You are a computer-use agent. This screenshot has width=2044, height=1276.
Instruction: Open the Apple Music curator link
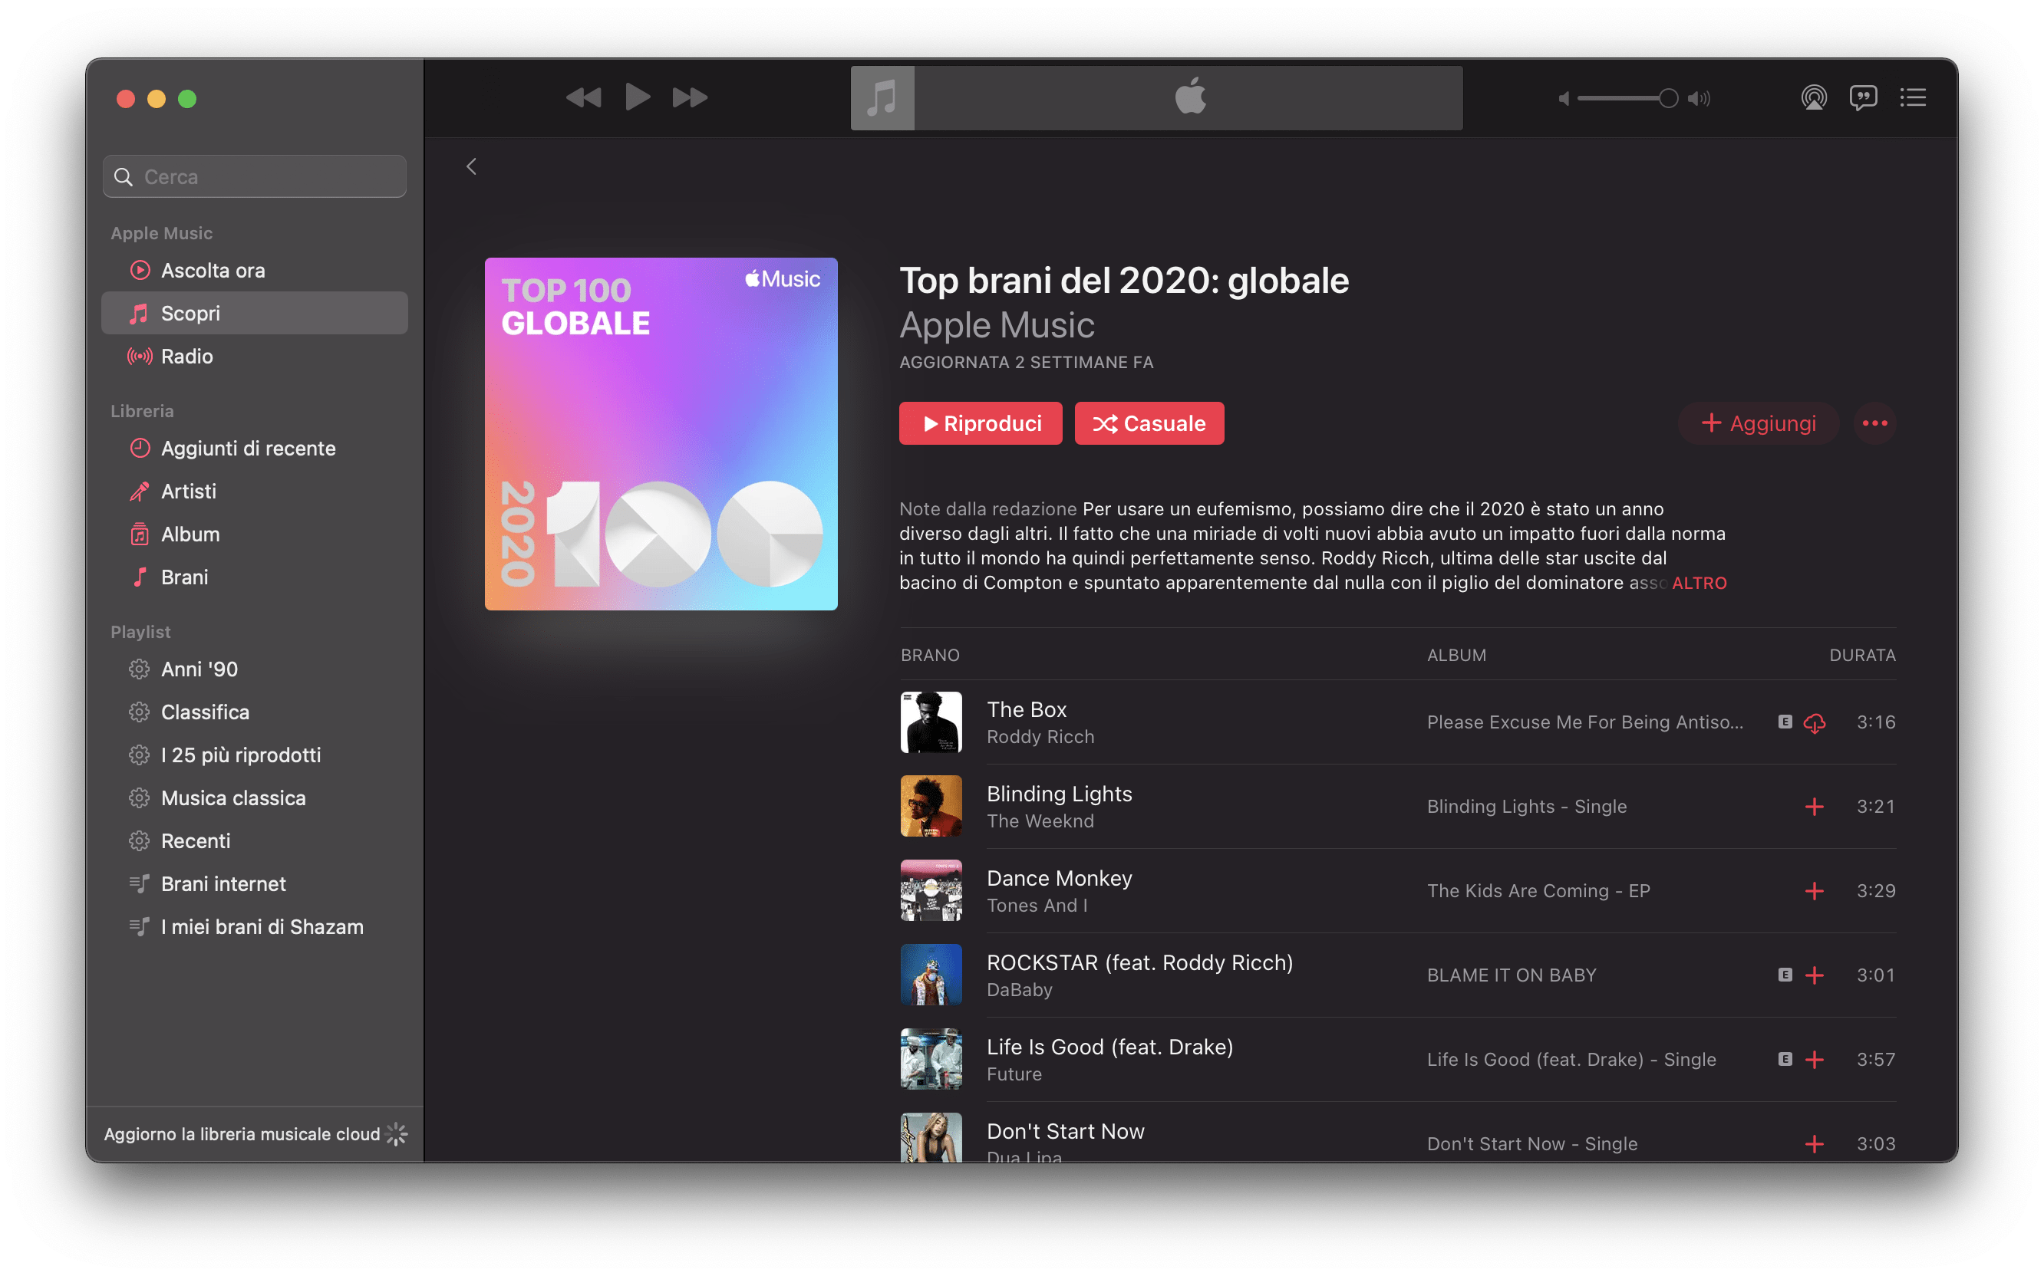pyautogui.click(x=996, y=326)
